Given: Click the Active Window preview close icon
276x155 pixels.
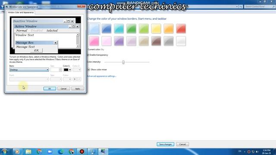Looking at the screenshot, I should [77, 26].
